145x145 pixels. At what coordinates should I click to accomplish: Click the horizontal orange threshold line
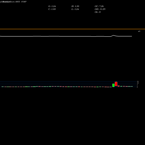[x=72, y=29]
